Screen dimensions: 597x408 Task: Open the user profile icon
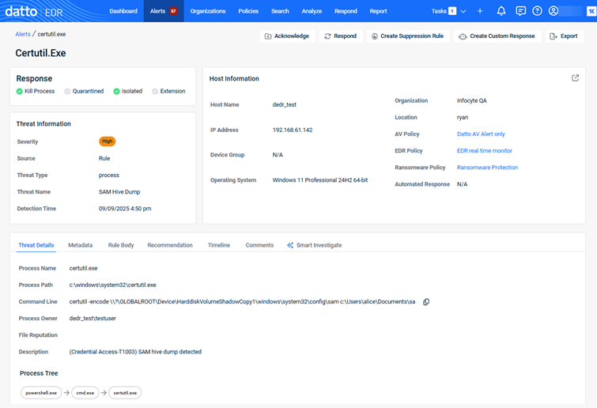pos(554,11)
